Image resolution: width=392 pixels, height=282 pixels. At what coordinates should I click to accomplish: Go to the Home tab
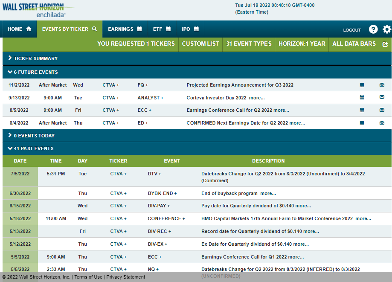point(20,29)
